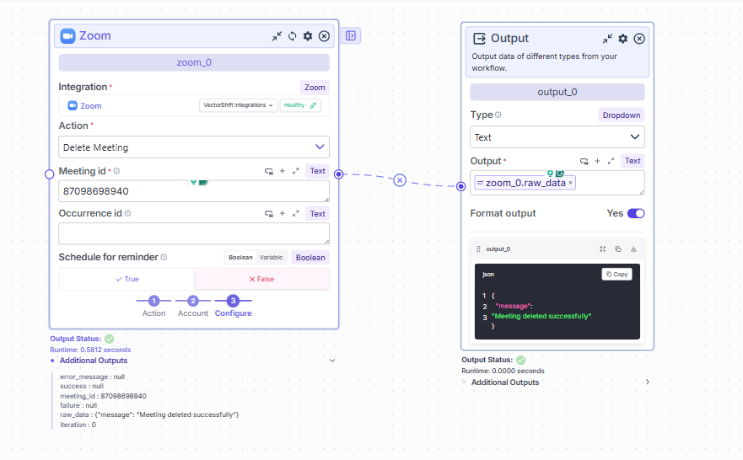Image resolution: width=743 pixels, height=460 pixels.
Task: Click the Healthy integration status badge
Action: (300, 105)
